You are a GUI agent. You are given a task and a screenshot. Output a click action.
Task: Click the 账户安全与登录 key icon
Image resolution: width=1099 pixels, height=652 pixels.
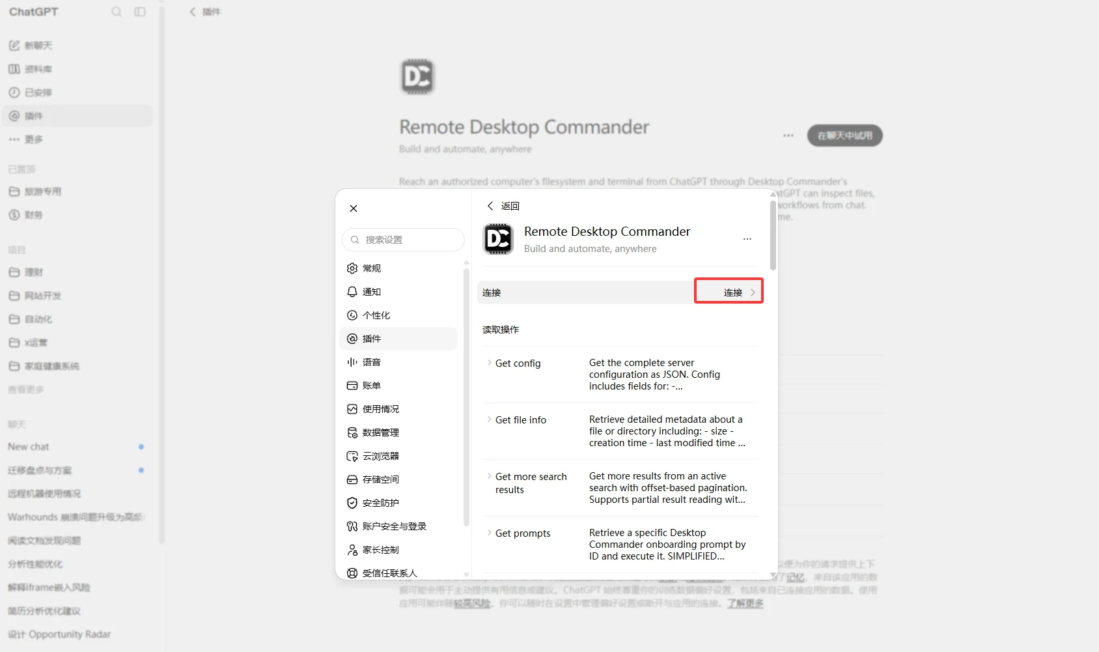point(352,526)
